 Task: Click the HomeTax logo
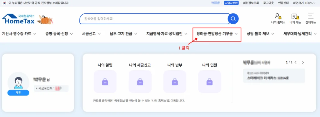point(18,19)
